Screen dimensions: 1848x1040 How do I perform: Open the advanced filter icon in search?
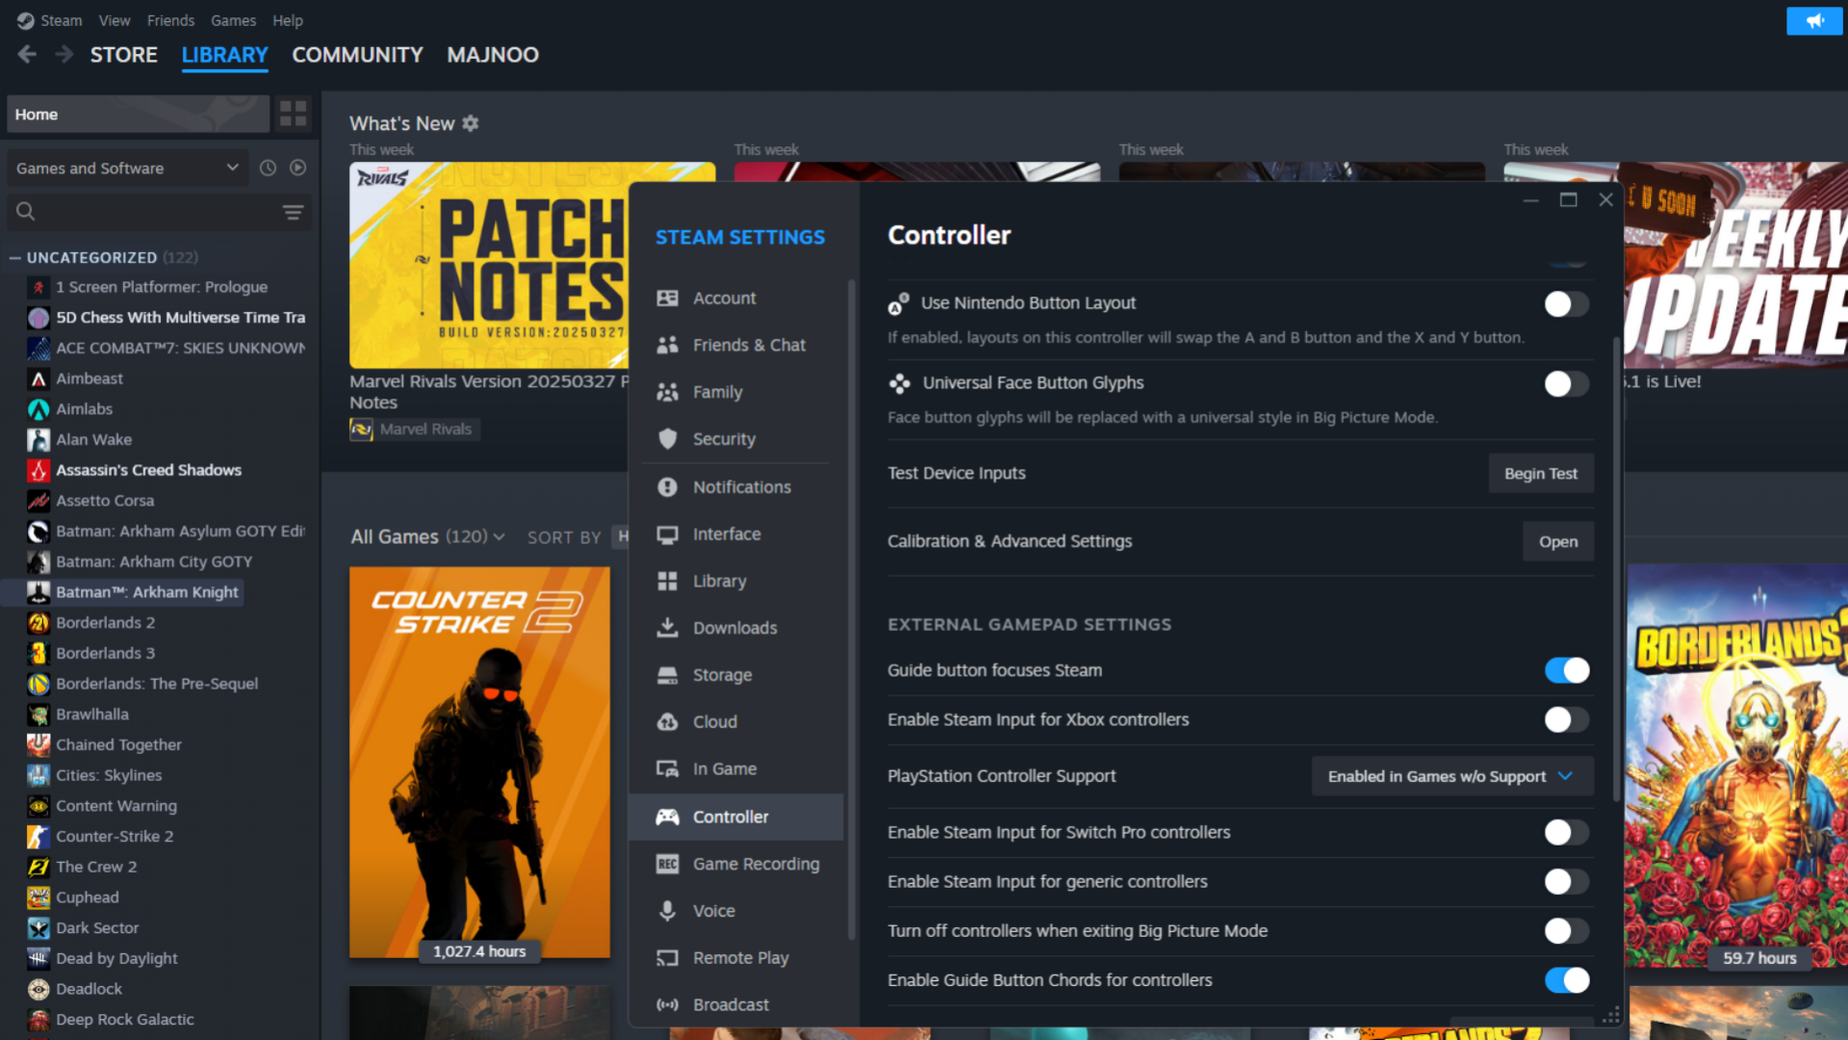coord(294,212)
